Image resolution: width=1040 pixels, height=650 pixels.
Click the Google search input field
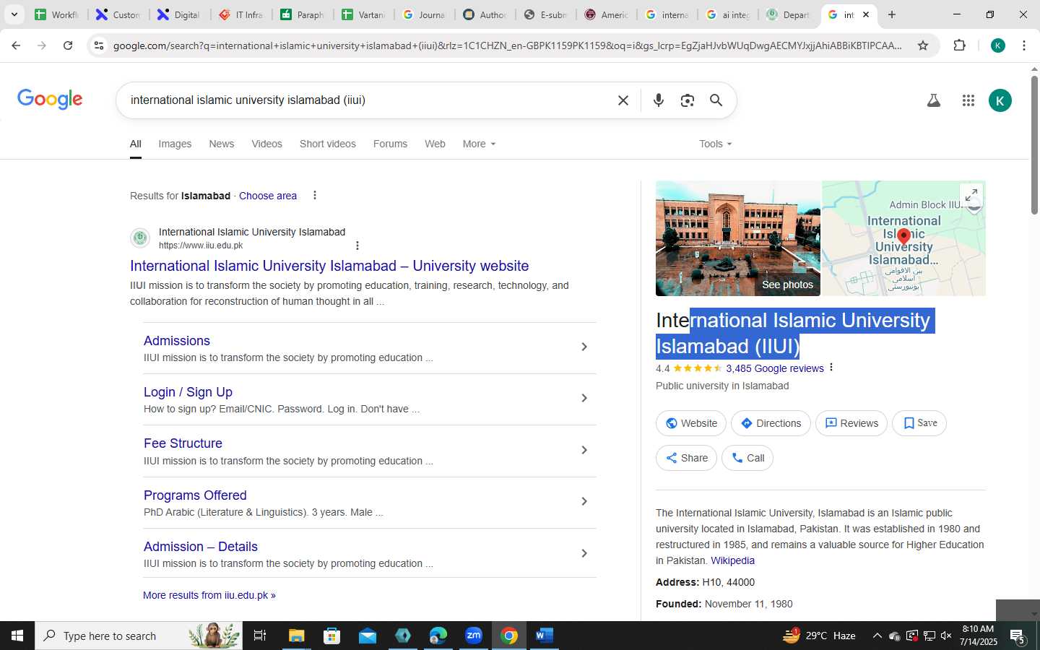pyautogui.click(x=368, y=100)
